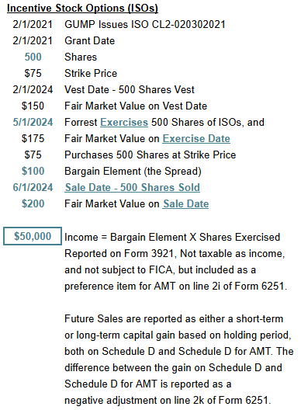301x410 pixels.
Task: Select the 6/1/2024 sale date cell
Action: (x=33, y=187)
